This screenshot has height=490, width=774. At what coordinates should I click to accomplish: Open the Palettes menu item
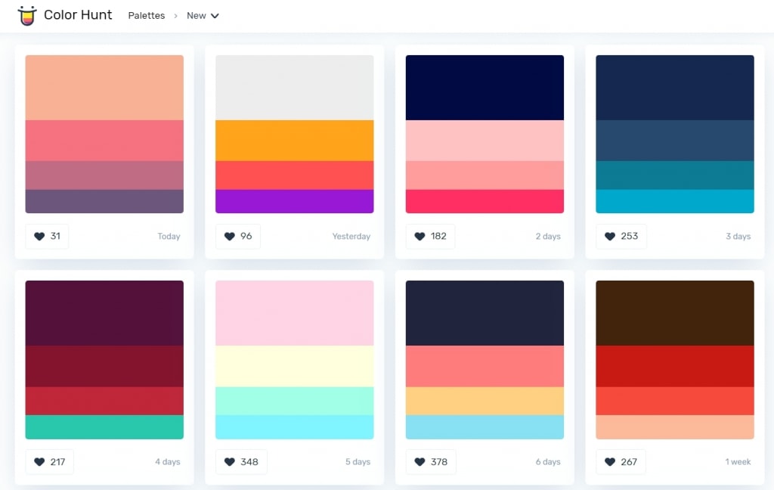(x=146, y=16)
